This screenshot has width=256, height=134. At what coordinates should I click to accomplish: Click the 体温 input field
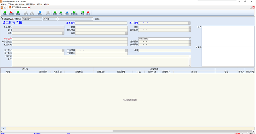(x=164, y=51)
